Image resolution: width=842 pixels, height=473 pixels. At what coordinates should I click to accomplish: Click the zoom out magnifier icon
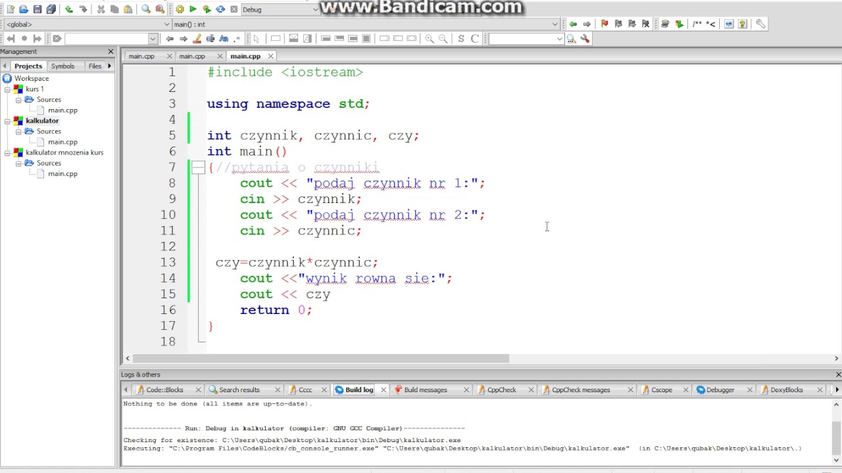click(x=443, y=39)
